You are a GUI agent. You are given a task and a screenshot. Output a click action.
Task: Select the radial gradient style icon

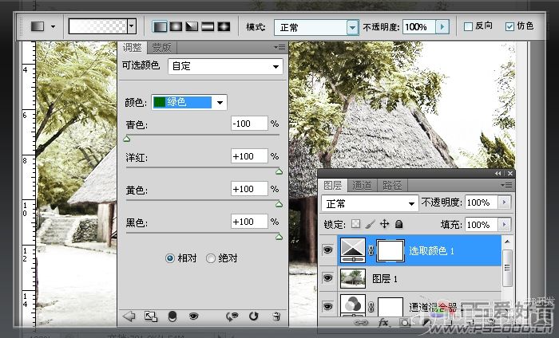pyautogui.click(x=176, y=26)
